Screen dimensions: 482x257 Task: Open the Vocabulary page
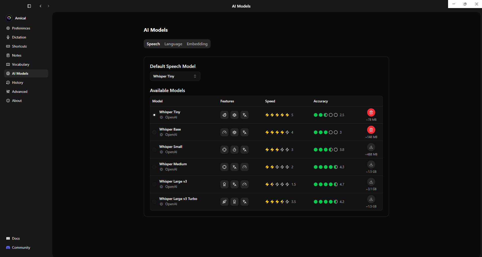point(21,64)
